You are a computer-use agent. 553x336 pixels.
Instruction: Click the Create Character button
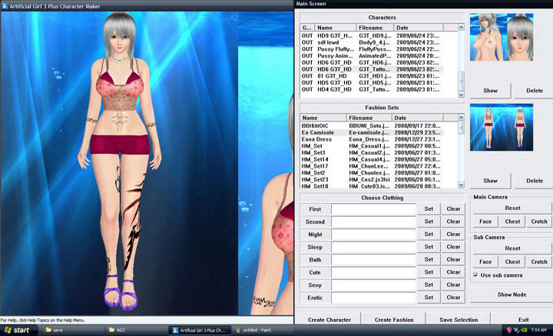(x=329, y=319)
